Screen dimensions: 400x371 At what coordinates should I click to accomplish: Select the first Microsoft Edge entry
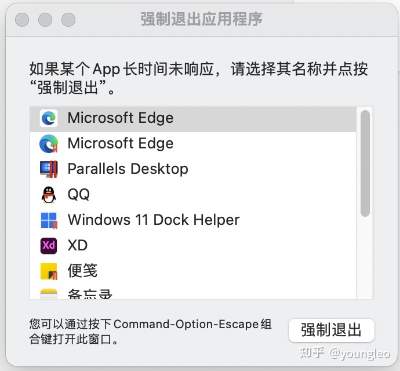point(193,119)
